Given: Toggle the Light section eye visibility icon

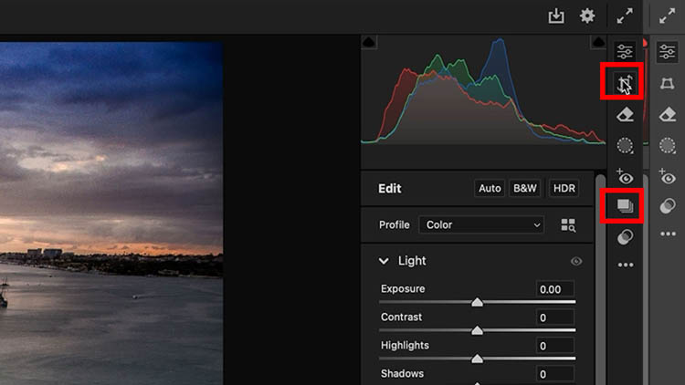Looking at the screenshot, I should coord(576,261).
